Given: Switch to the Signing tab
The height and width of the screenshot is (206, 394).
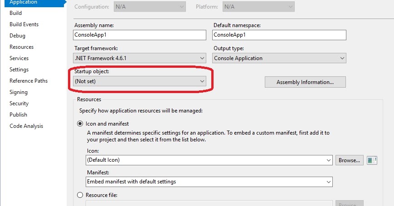Looking at the screenshot, I should [19, 92].
